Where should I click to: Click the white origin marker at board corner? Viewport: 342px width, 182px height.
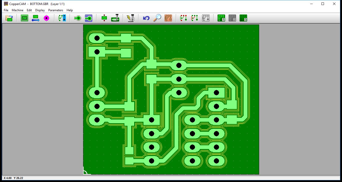coord(85,172)
